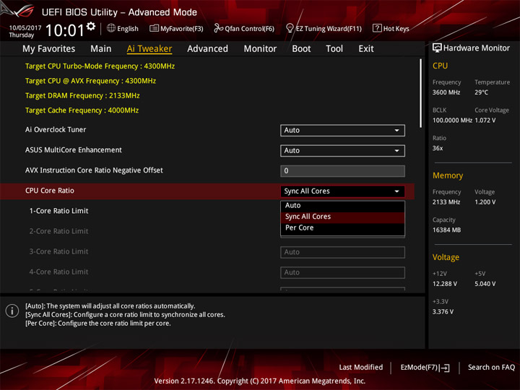The width and height of the screenshot is (520, 390).
Task: Click Target CPU @ AVX Frequency text
Action: click(90, 81)
